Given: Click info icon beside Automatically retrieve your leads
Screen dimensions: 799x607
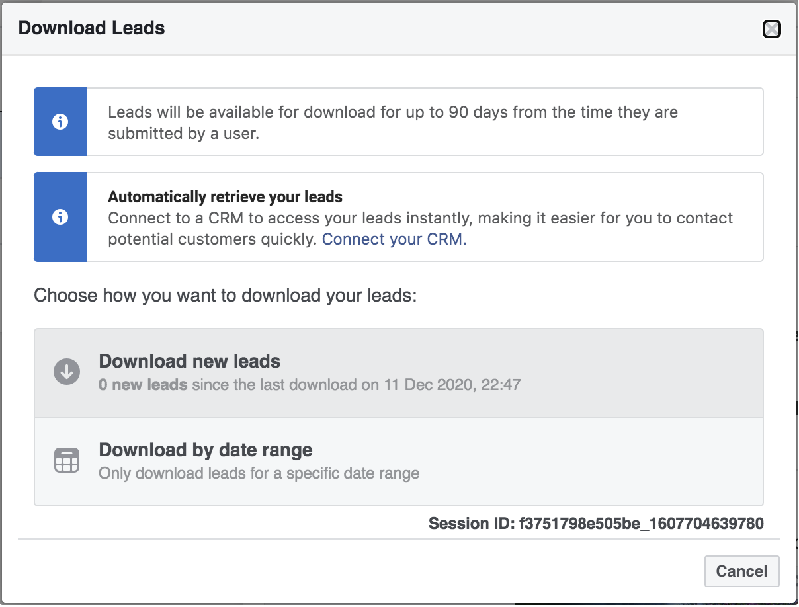Looking at the screenshot, I should [60, 217].
